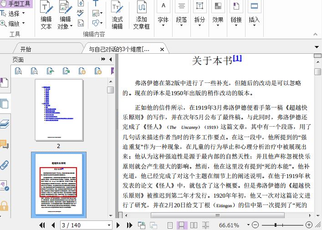This screenshot has height=230, width=322.
Task: Click the rotate pages counterclockwise icon
Action: (x=50, y=71)
